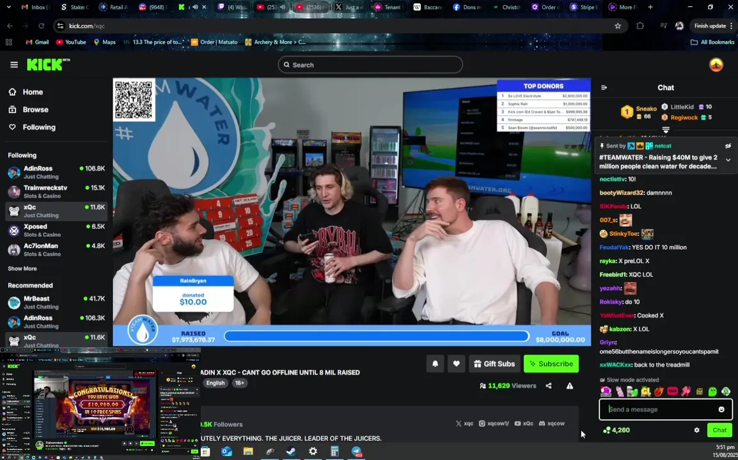Open the Maps bookmark
The image size is (738, 460).
click(x=104, y=42)
